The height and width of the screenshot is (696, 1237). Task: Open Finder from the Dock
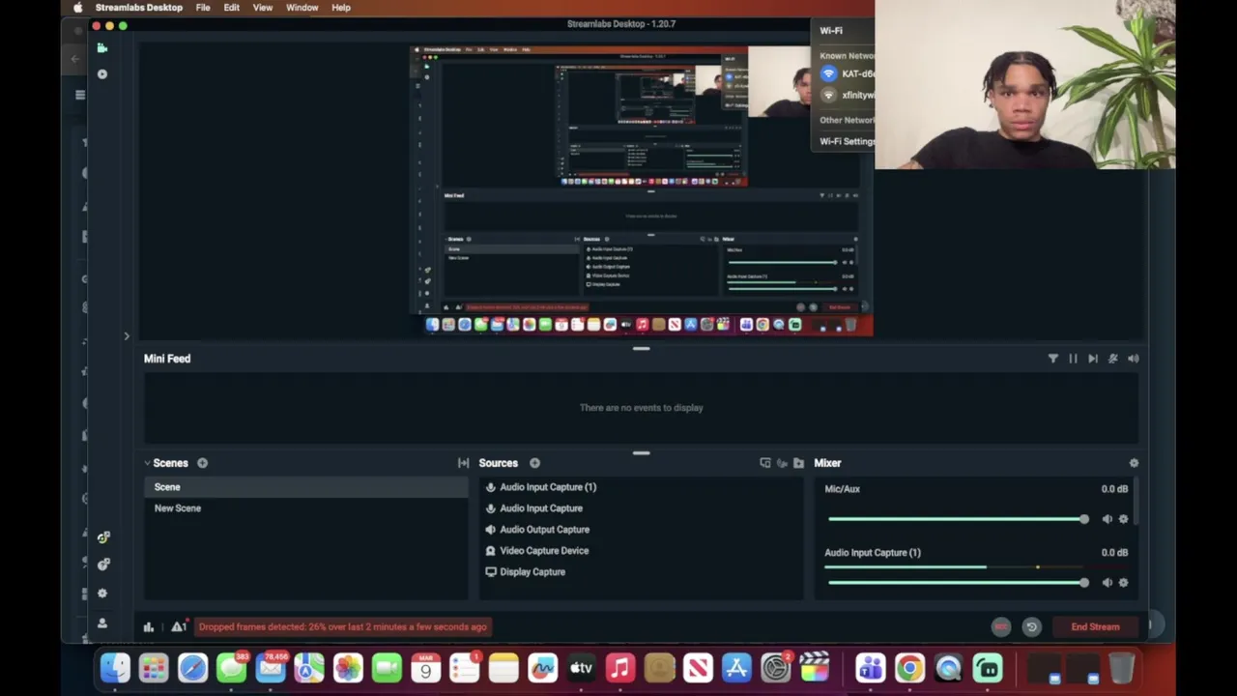[x=115, y=668]
